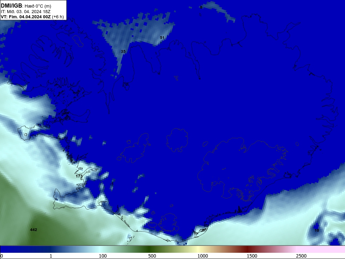Click the color scale label 500
Image resolution: width=345 pixels, height=259 pixels.
point(152,256)
